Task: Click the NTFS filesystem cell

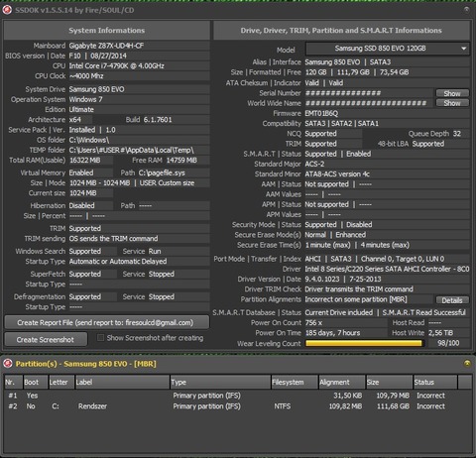Action: point(283,406)
